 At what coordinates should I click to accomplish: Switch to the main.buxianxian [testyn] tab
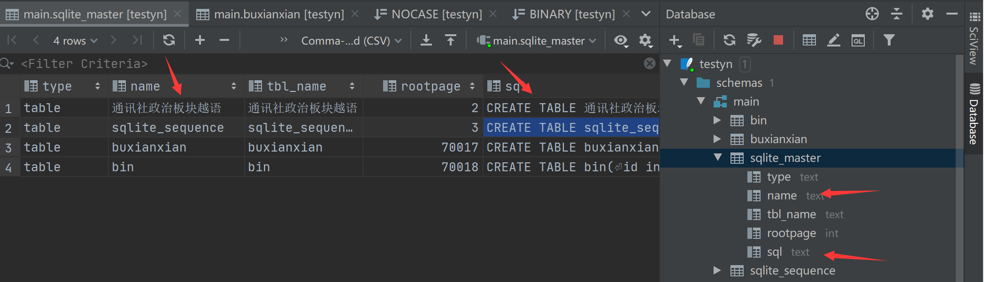click(278, 15)
